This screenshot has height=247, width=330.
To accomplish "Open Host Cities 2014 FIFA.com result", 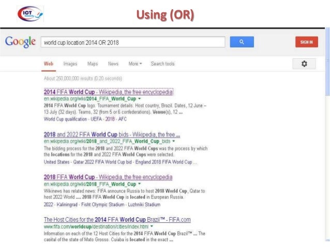I will [117, 220].
